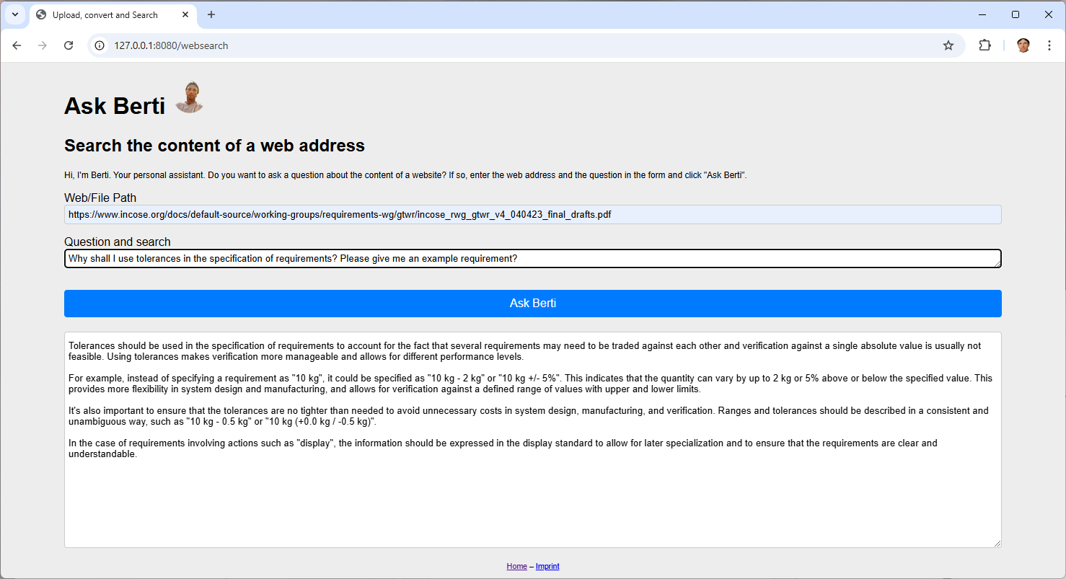Viewport: 1066px width, 579px height.
Task: Bookmark this page using the star icon
Action: click(948, 45)
